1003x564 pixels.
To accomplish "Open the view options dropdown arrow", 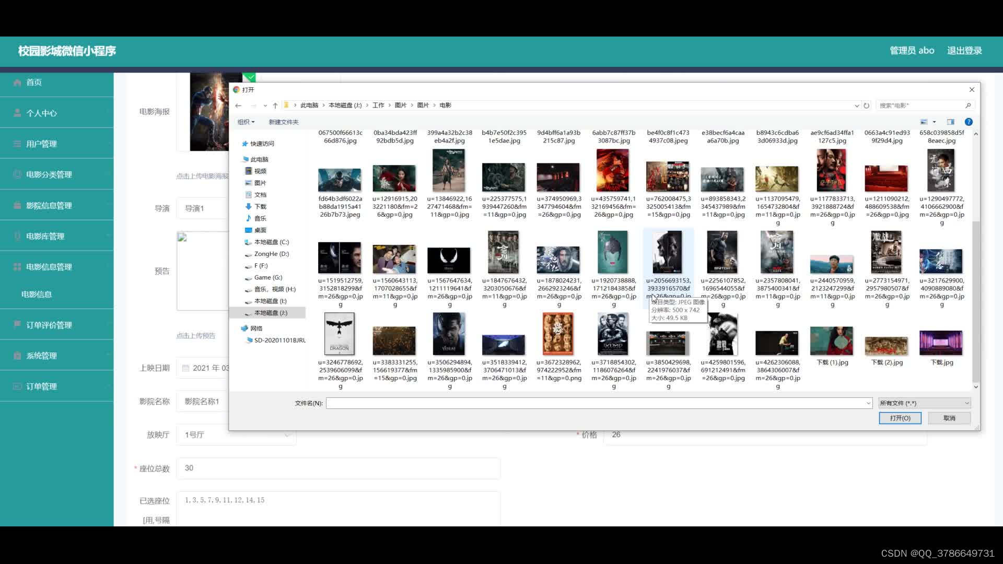I will point(935,122).
